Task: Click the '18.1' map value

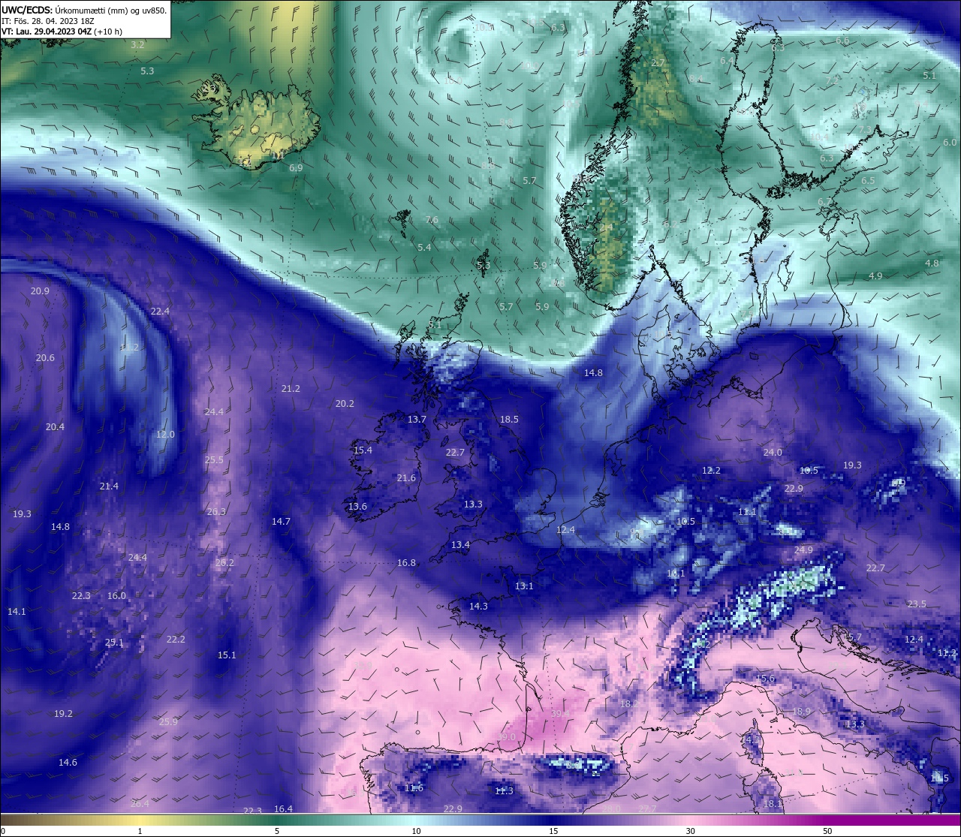Action: point(773,804)
